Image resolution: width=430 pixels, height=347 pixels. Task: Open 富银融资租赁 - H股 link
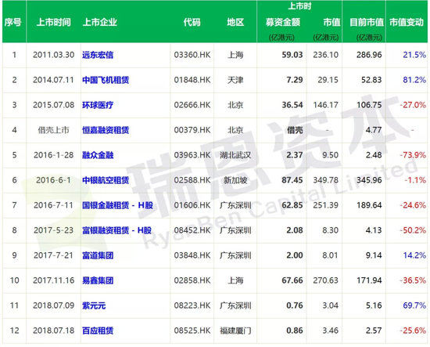[x=116, y=230]
